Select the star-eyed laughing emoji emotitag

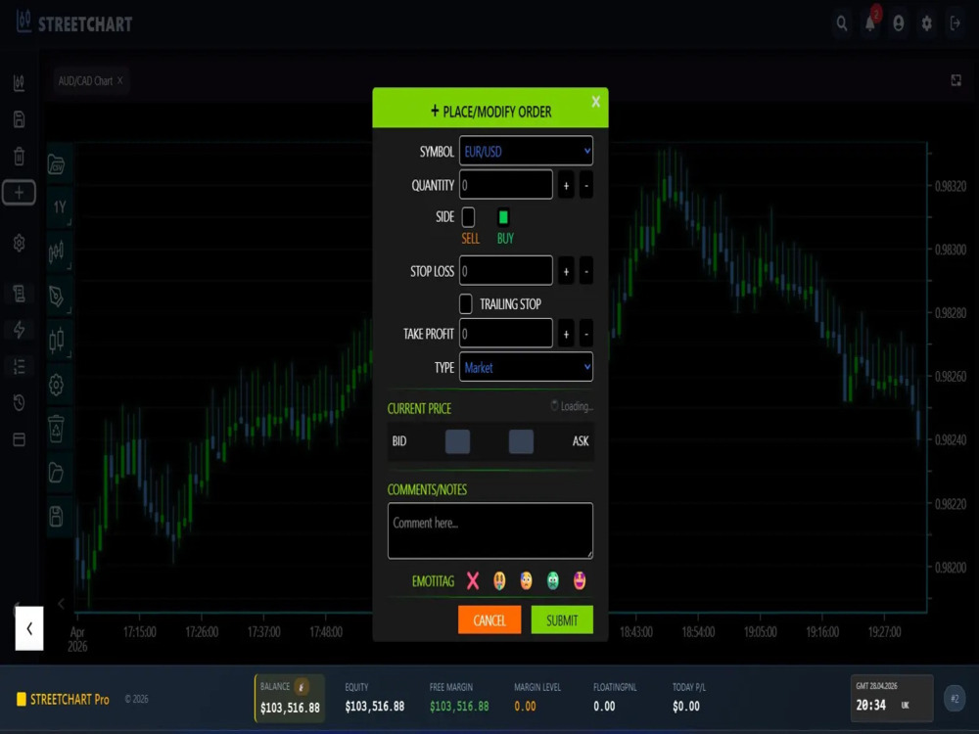pos(580,581)
